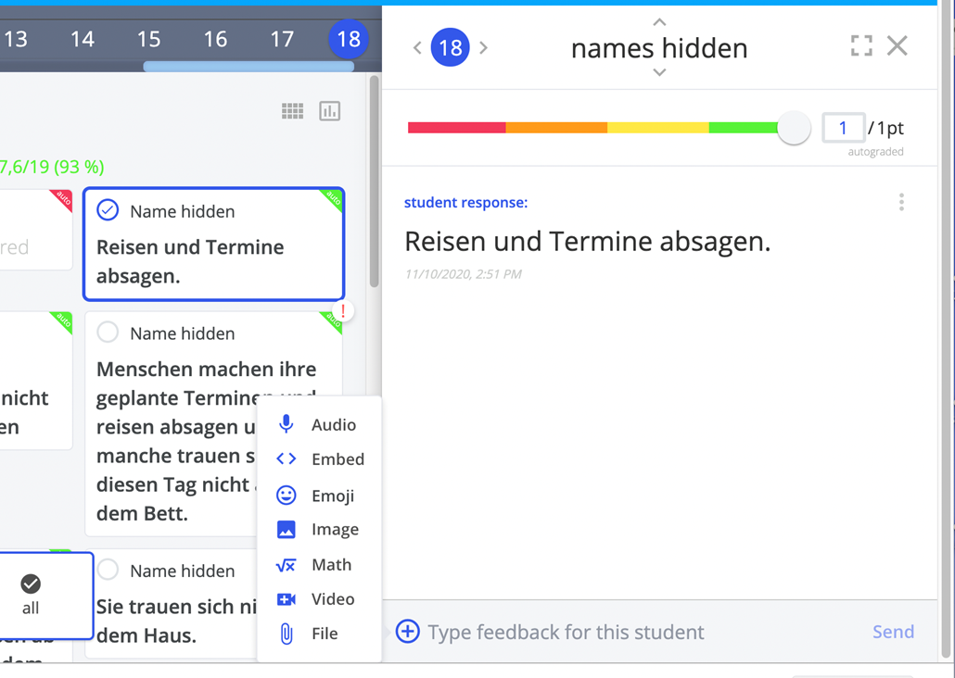The image size is (955, 678).
Task: Close the student response panel
Action: pyautogui.click(x=898, y=45)
